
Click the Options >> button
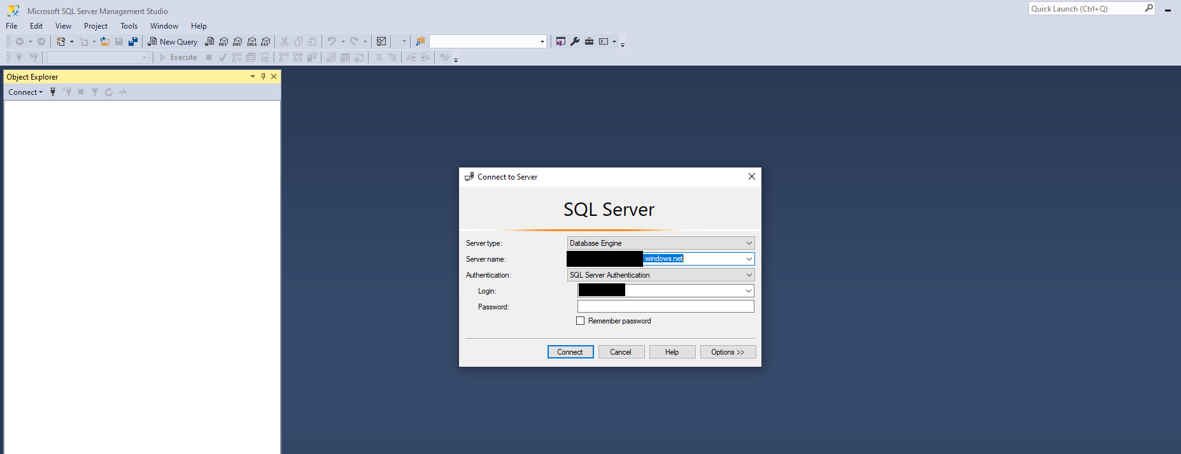click(728, 352)
